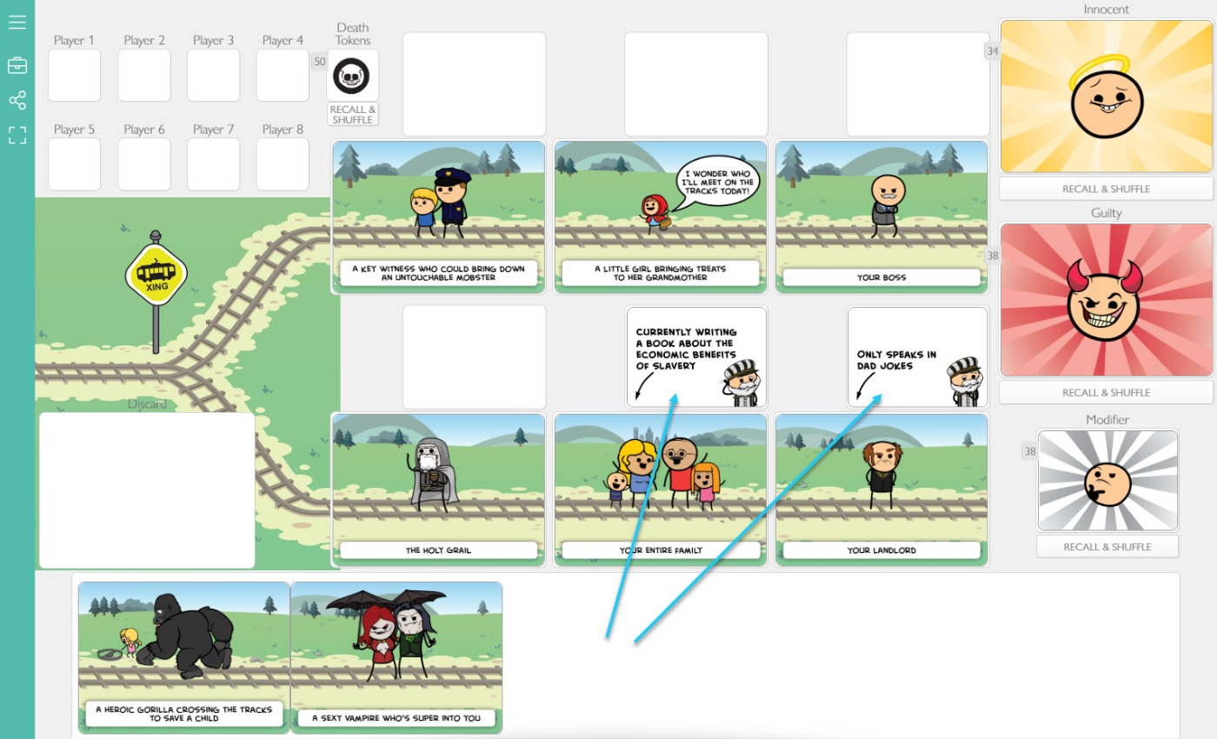Click the Player 8 slot
The width and height of the screenshot is (1217, 739).
(283, 164)
